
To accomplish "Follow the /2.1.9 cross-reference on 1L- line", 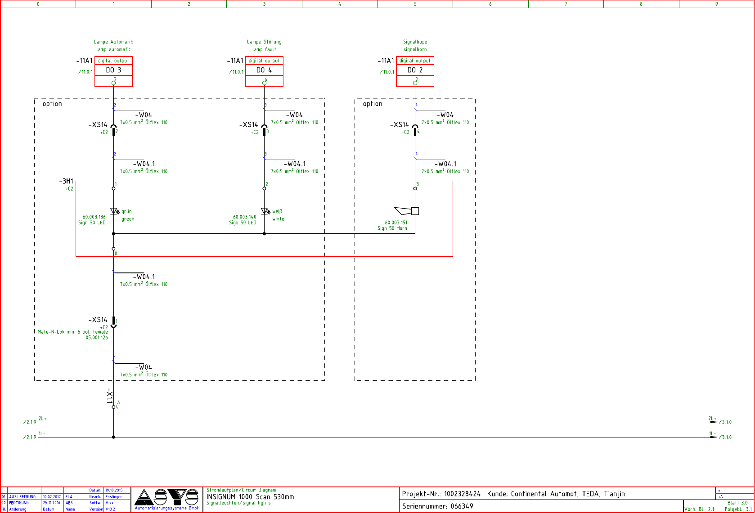I will (30, 437).
